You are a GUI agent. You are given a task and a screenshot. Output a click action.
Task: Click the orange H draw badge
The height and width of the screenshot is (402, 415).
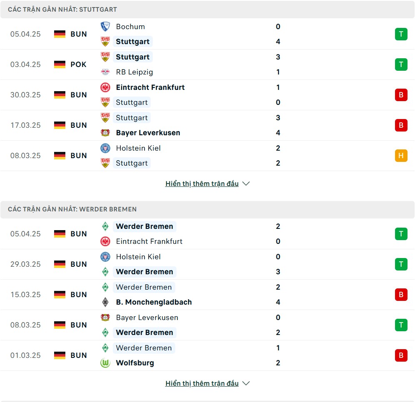coord(401,156)
